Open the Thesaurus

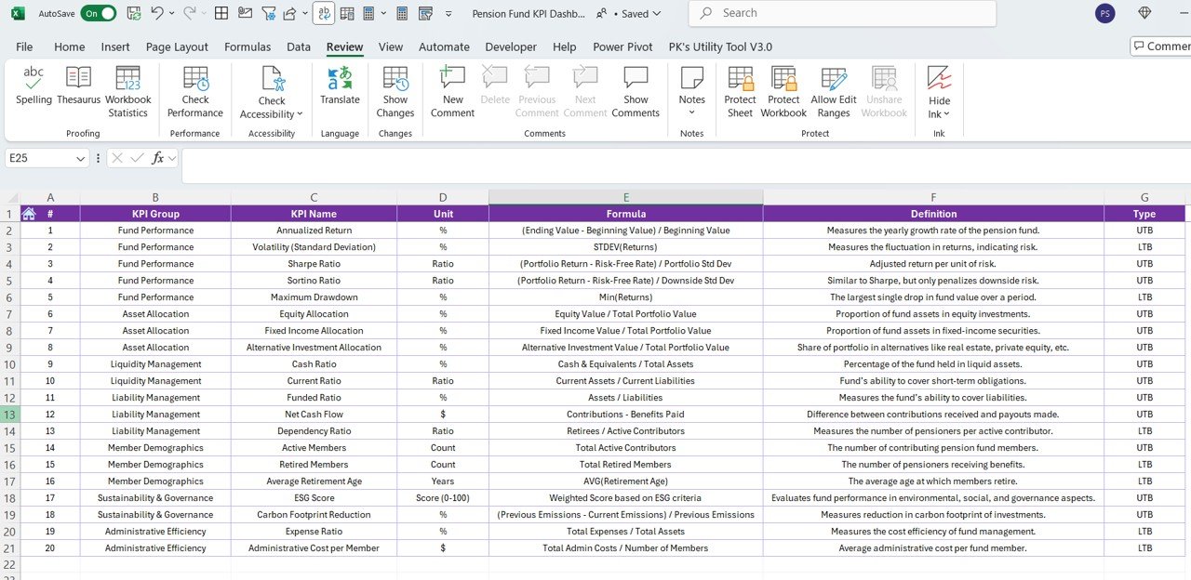tap(78, 86)
